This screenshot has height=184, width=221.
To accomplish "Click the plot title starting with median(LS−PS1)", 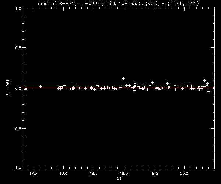I will (x=118, y=4).
